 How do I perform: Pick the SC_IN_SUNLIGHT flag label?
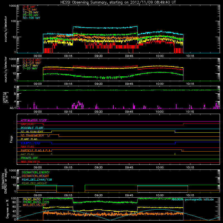[32, 132]
